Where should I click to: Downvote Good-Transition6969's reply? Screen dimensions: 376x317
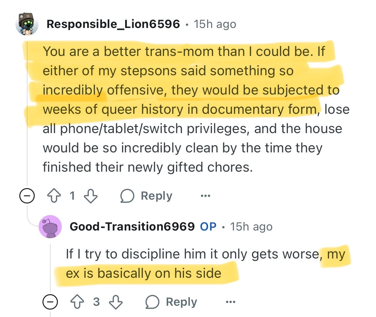(x=115, y=302)
